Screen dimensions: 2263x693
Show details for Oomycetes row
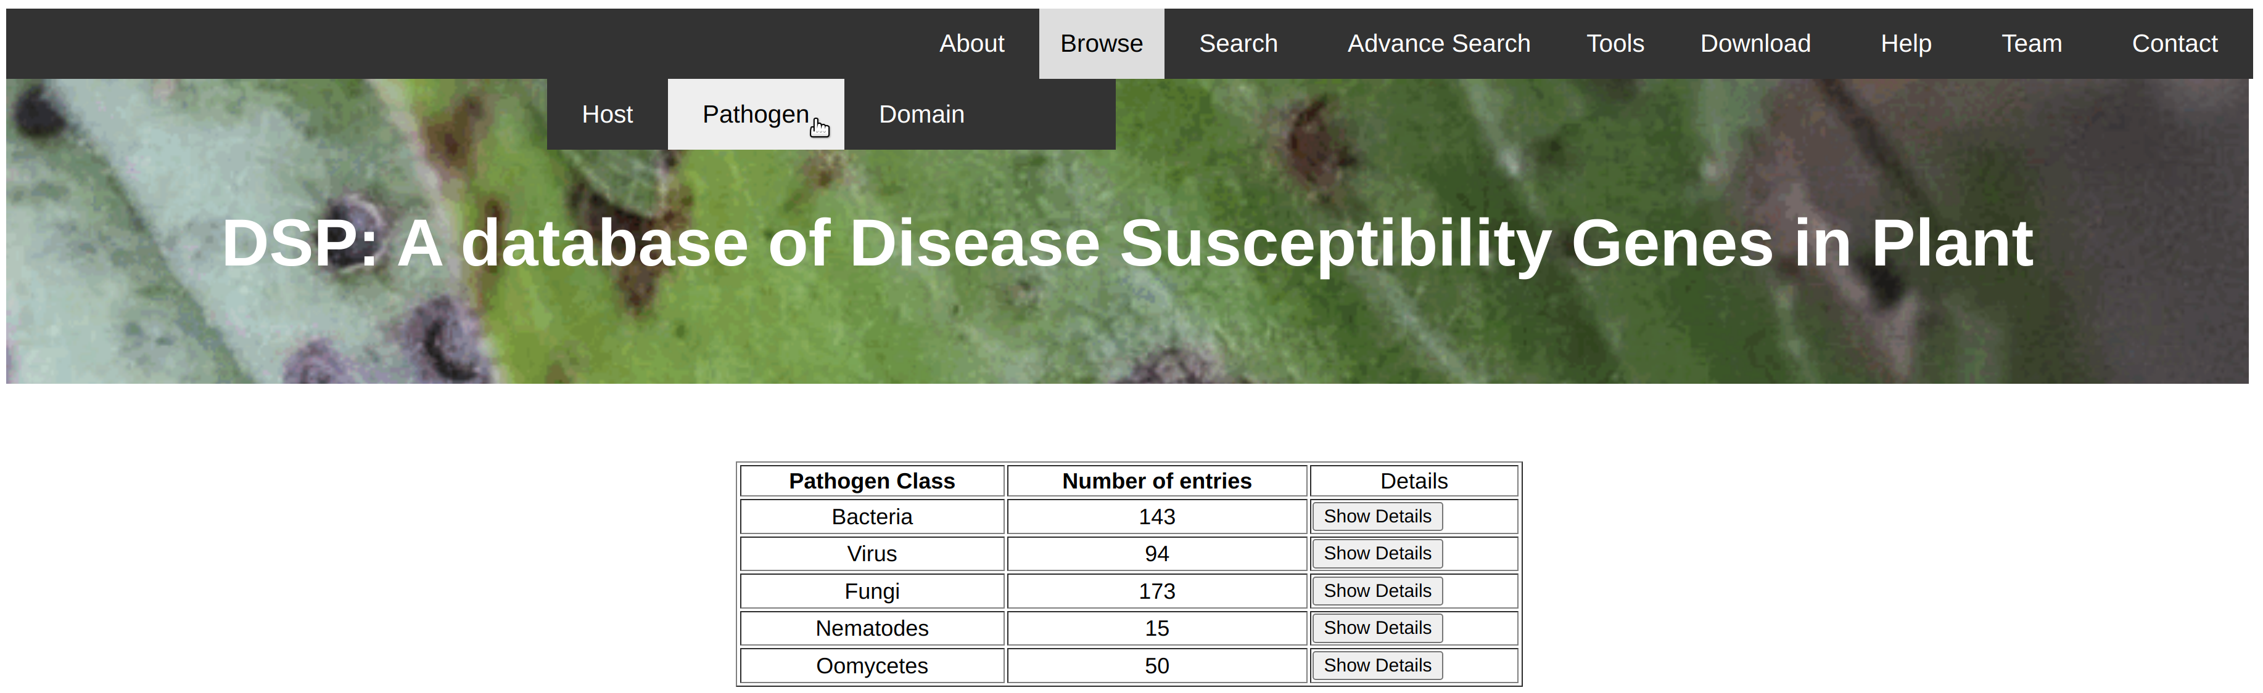tap(1377, 666)
